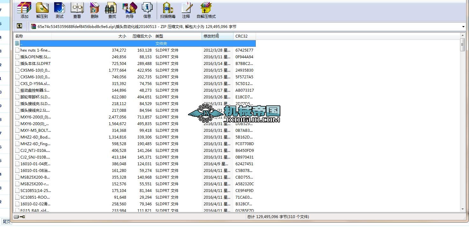Click the key icon in status bar
Image resolution: width=469 pixels, height=227 pixels.
click(22, 217)
